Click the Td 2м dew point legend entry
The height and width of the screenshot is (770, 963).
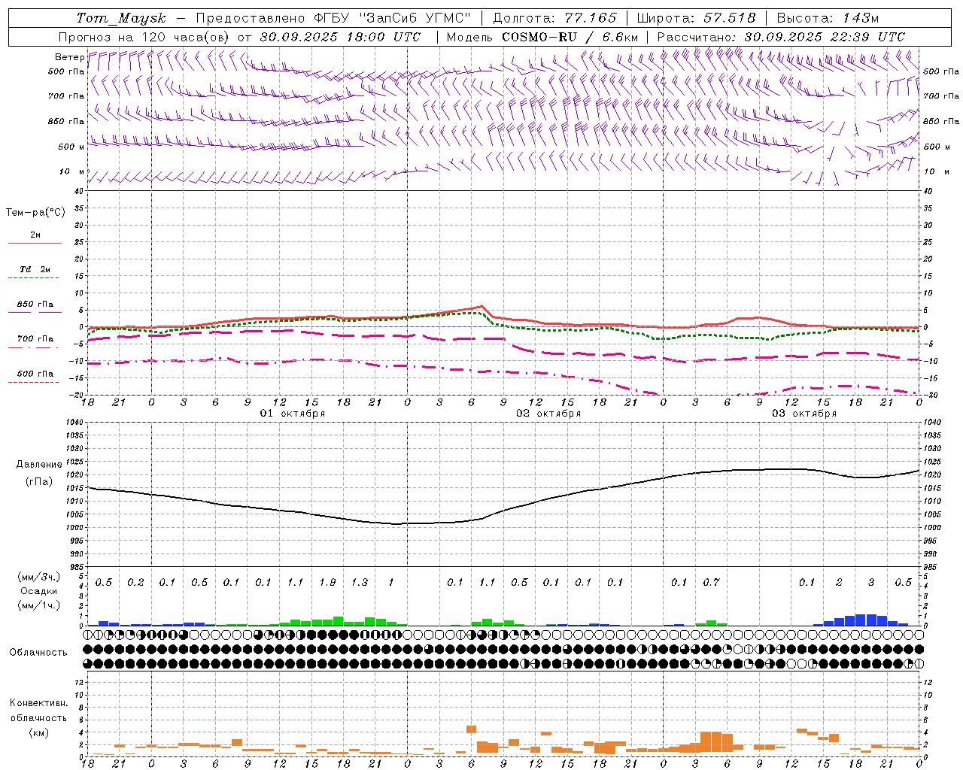tap(35, 269)
